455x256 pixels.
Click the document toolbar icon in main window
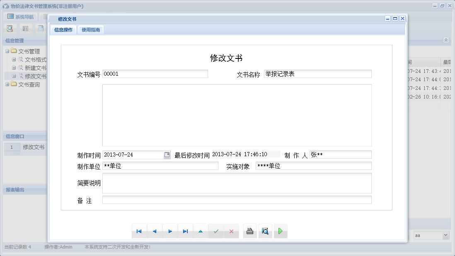pyautogui.click(x=41, y=29)
